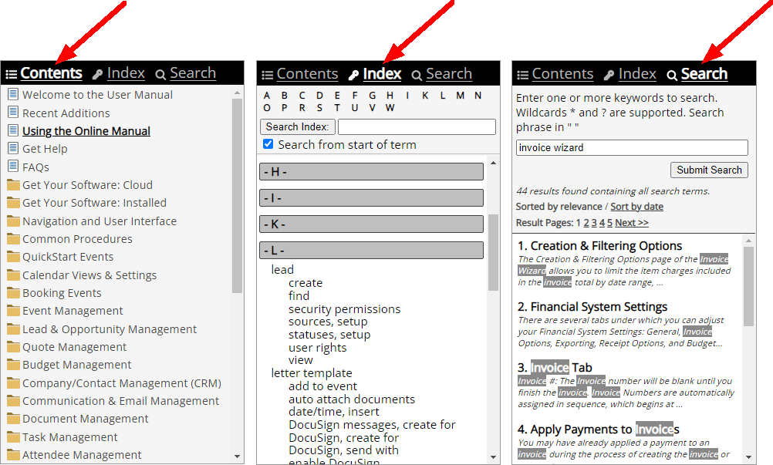773x465 pixels.
Task: Select Search tab in middle panel
Action: [449, 73]
